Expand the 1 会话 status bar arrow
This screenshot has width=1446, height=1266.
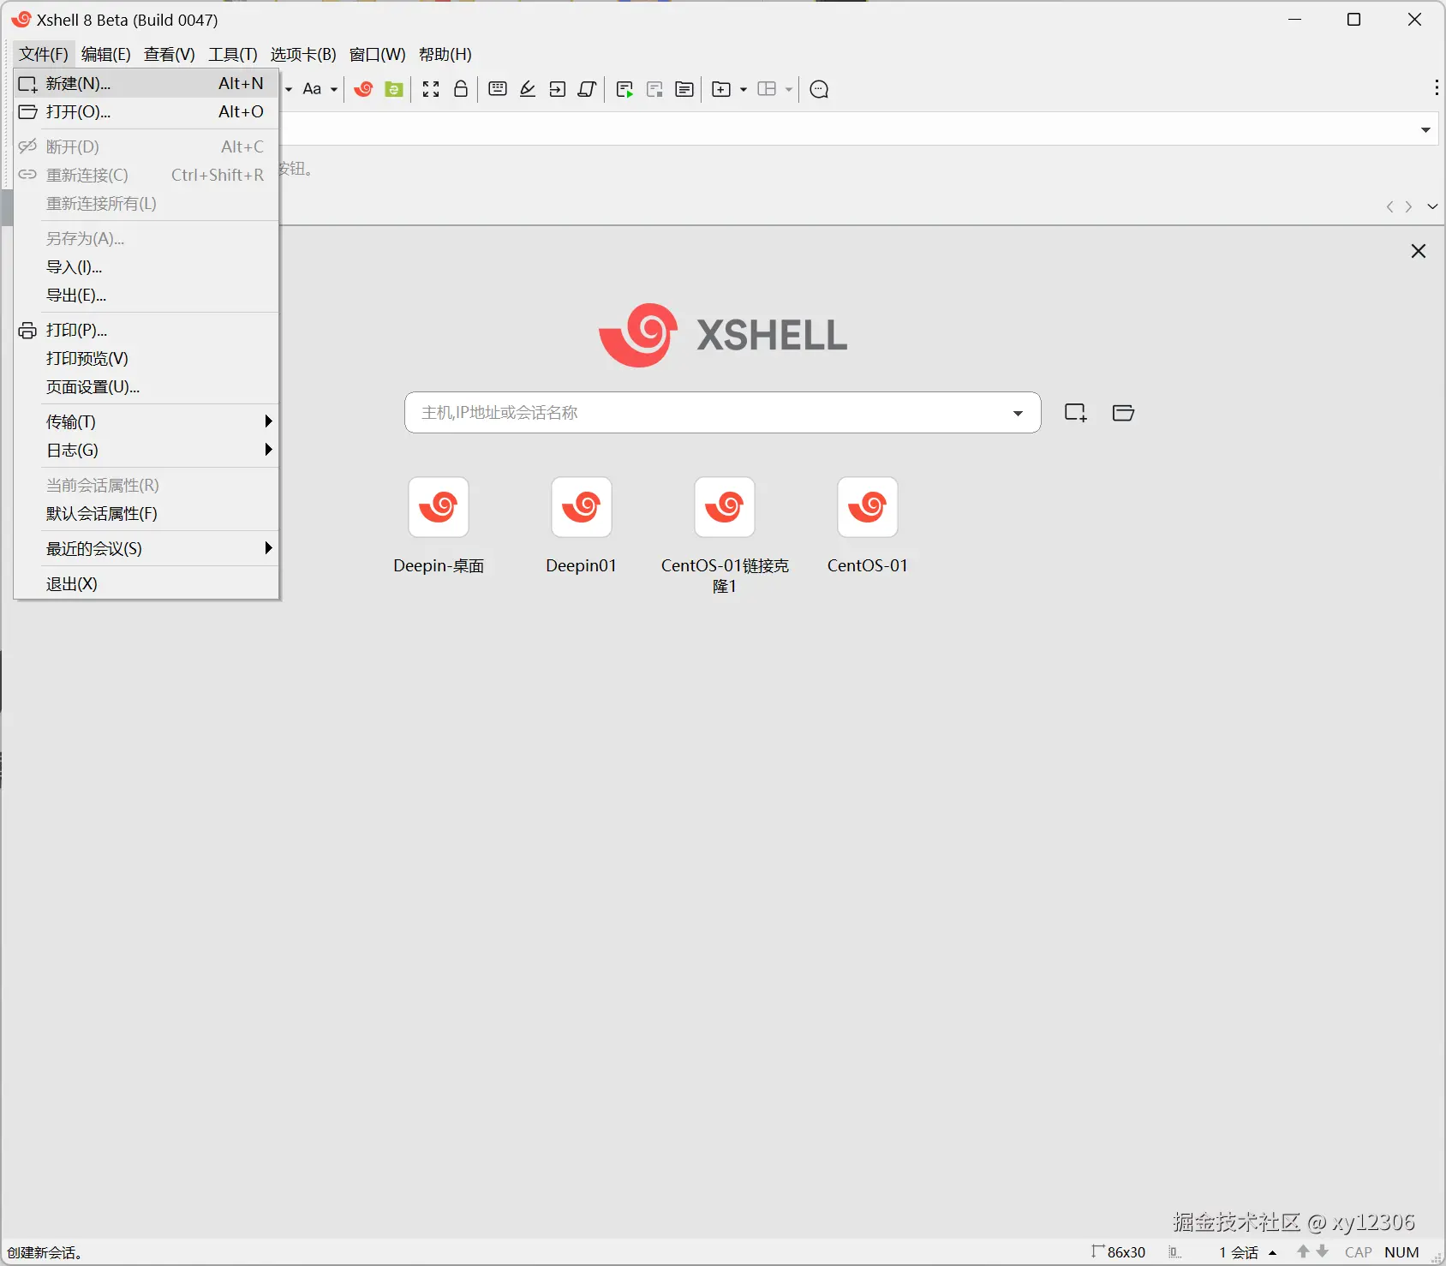[x=1273, y=1253]
